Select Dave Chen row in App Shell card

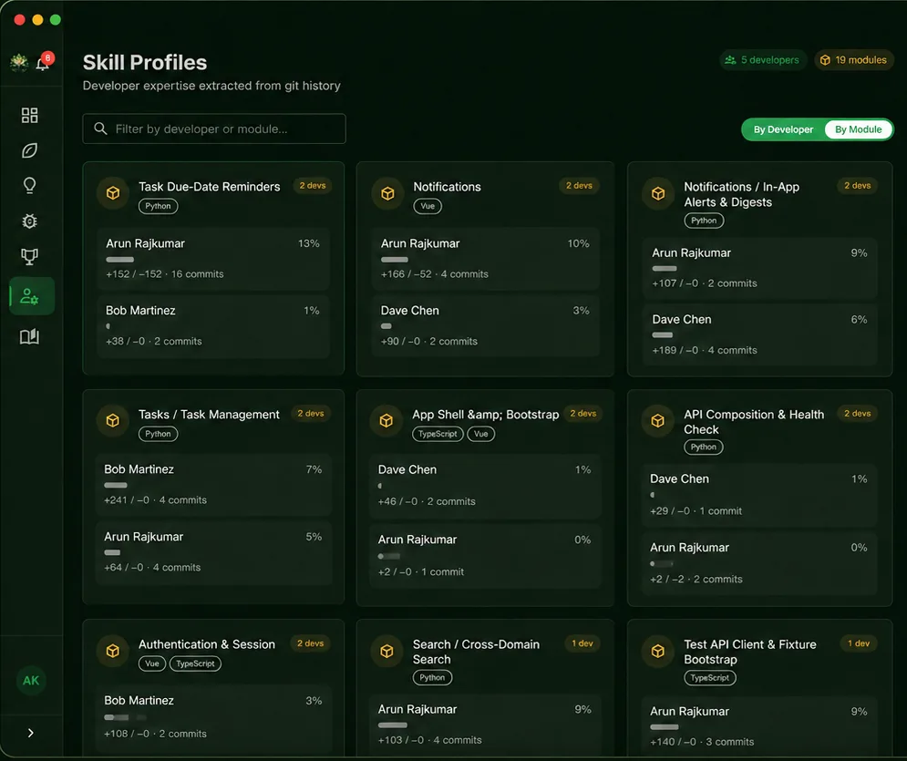click(x=485, y=486)
